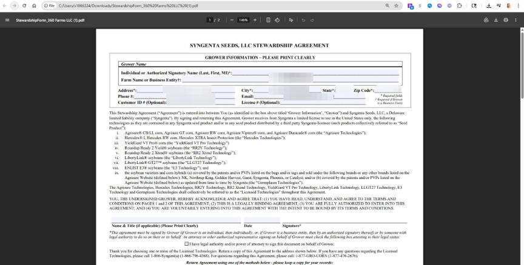Screen dimensions: 524x265
Task: Click the Date field above signature line
Action: coord(262,220)
